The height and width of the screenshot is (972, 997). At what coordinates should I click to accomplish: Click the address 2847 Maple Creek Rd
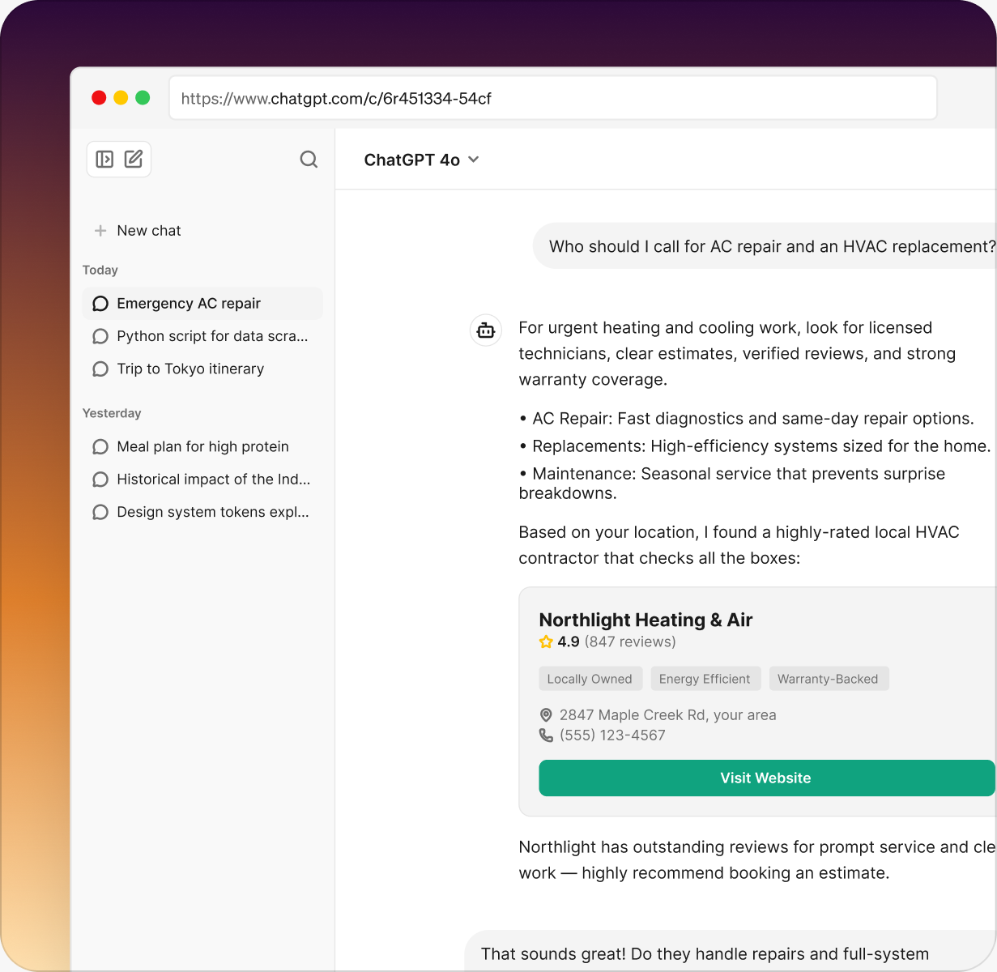[x=667, y=715]
